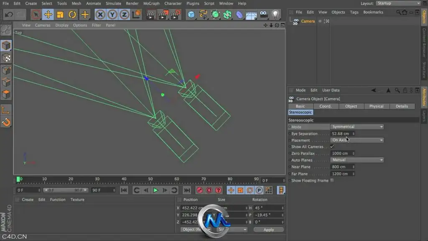The height and width of the screenshot is (241, 428).
Task: Click Eye Separation value field
Action: point(341,133)
